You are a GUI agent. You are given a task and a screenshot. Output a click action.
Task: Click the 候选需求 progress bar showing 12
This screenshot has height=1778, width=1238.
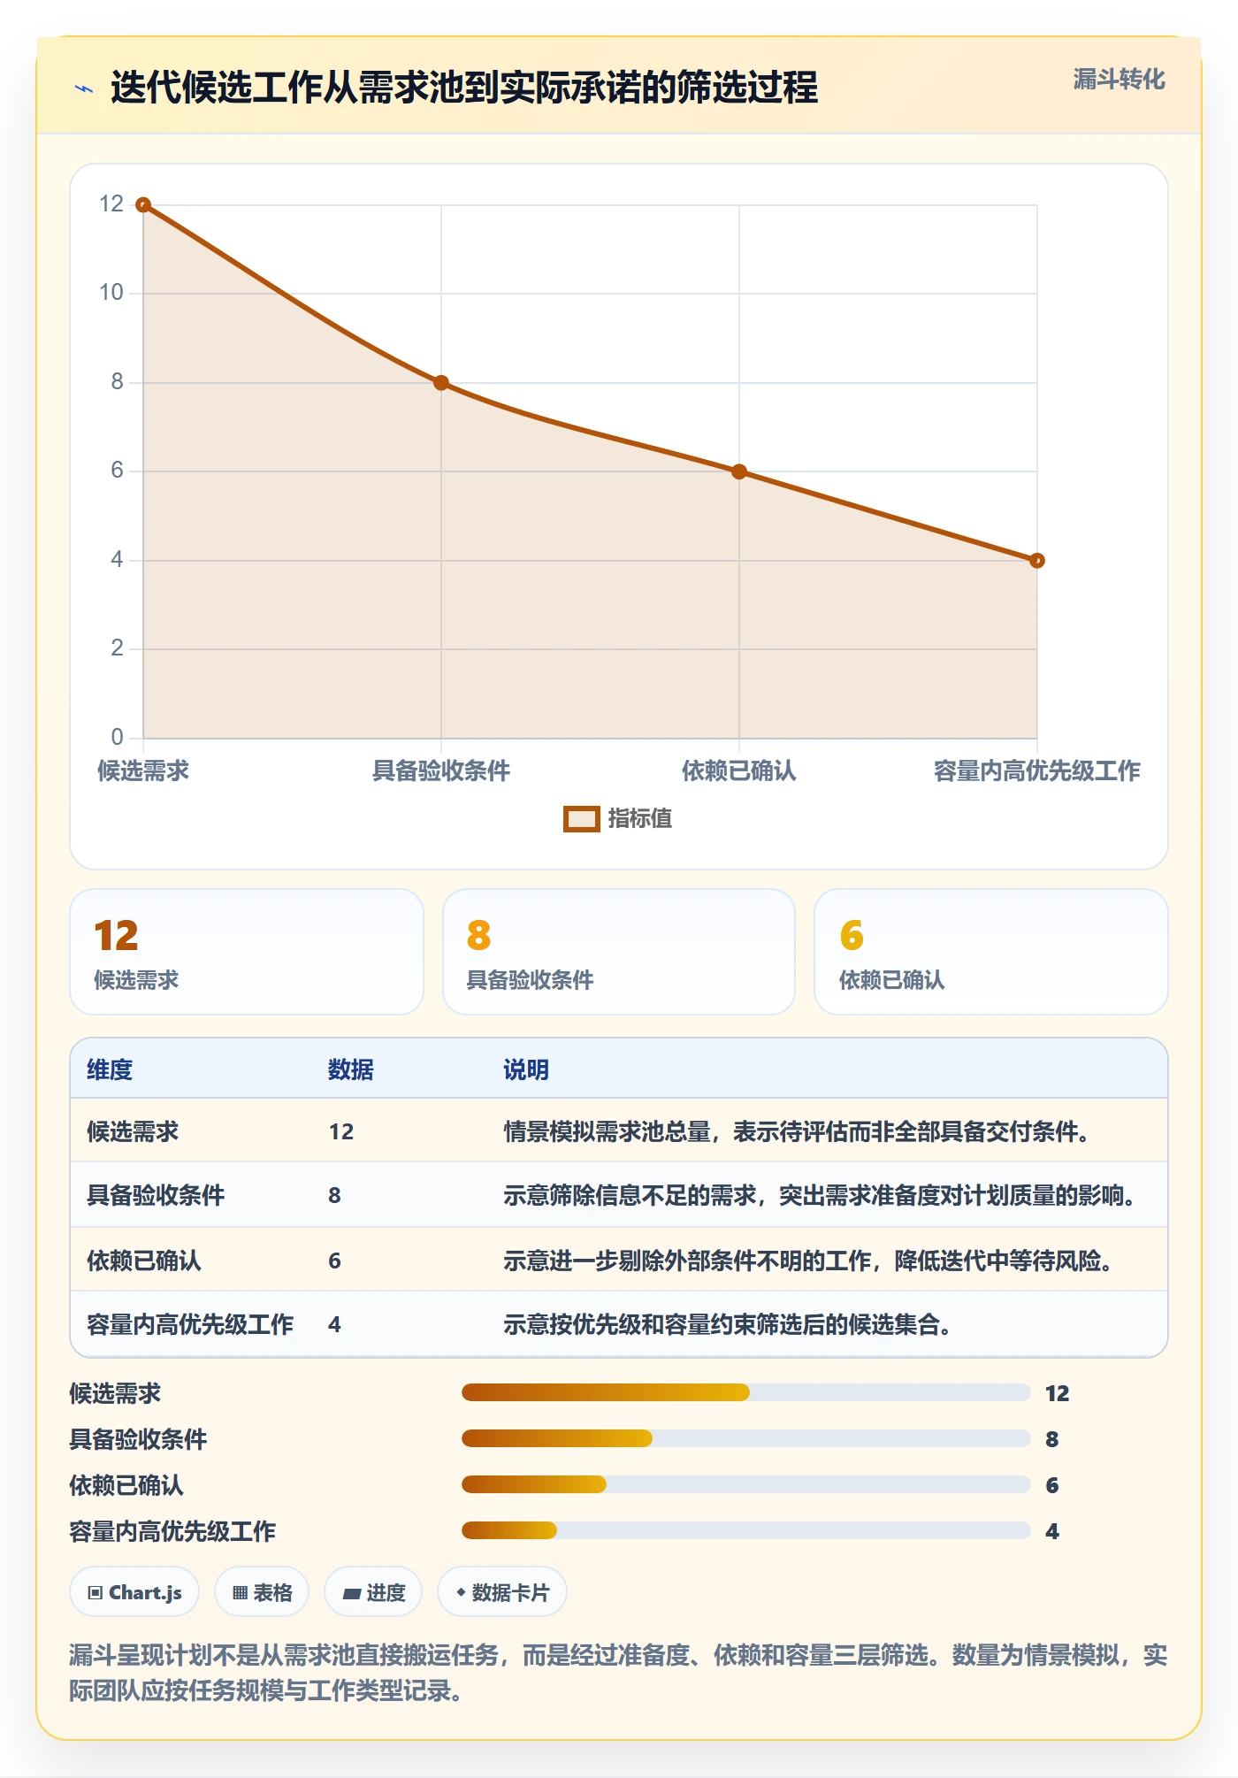pos(745,1392)
